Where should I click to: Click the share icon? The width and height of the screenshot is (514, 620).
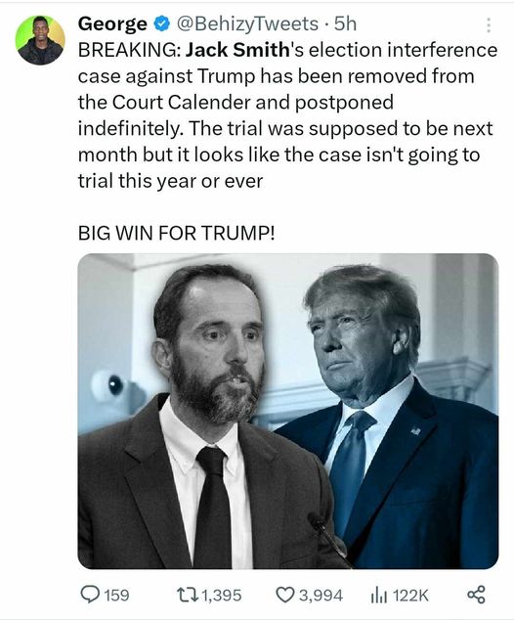477,595
